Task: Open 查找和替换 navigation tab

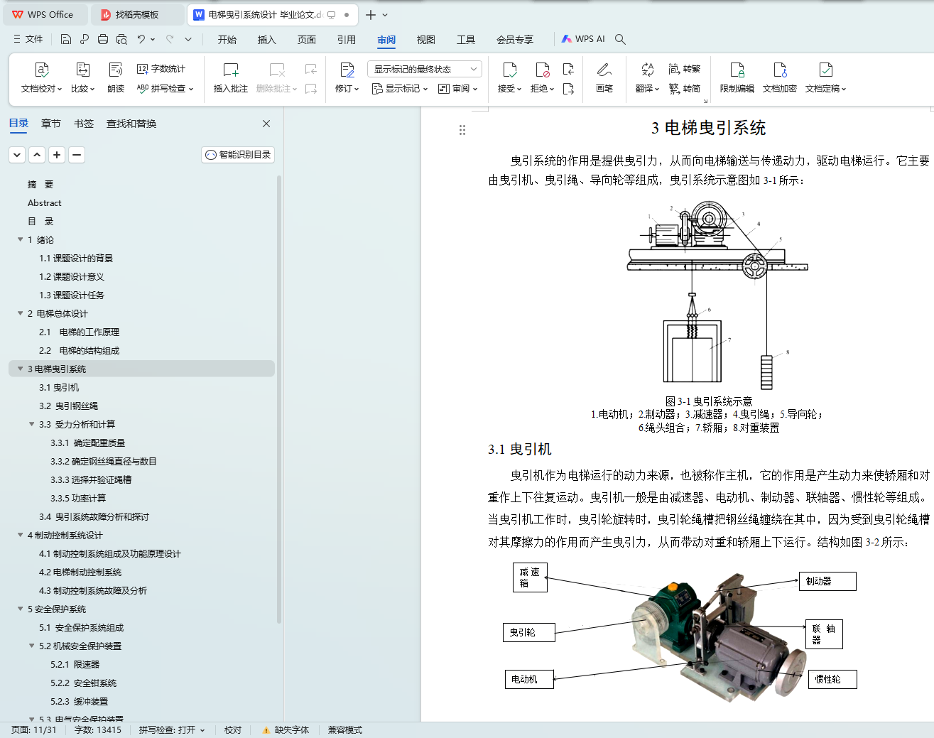Action: click(131, 124)
